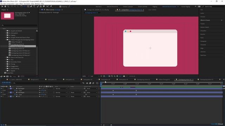
Task: Click the frame blending timeline icon
Action: (x=90, y=83)
